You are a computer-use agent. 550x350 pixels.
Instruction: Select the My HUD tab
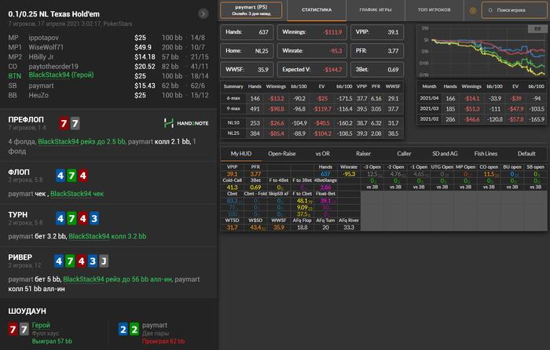click(x=241, y=154)
